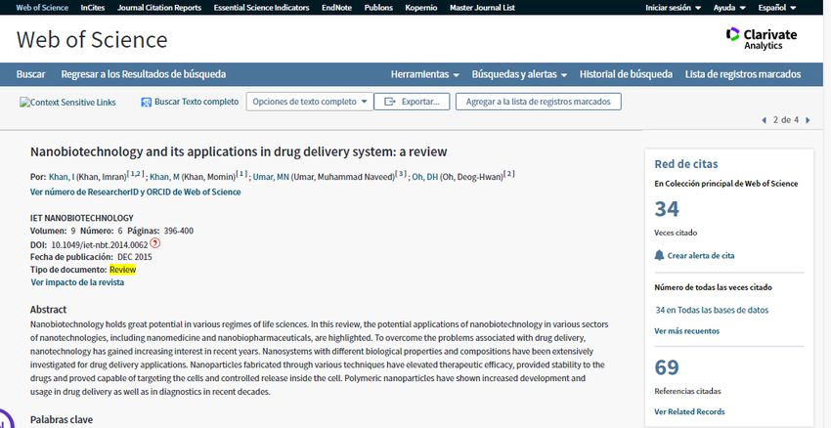Click the Clarivate Analytics logo

click(761, 39)
